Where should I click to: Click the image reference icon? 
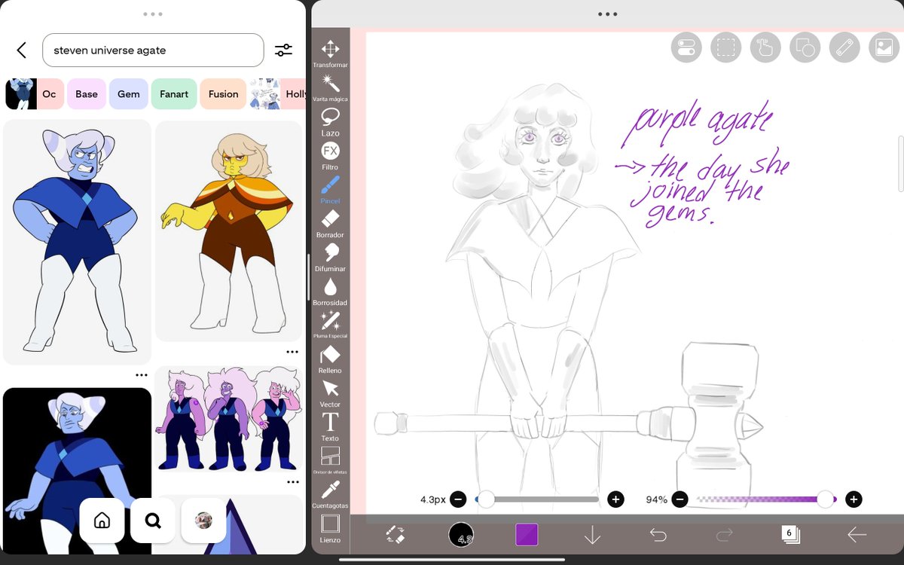click(884, 48)
